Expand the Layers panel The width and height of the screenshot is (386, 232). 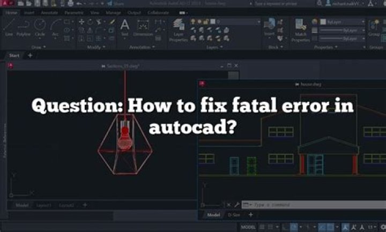tap(214, 47)
